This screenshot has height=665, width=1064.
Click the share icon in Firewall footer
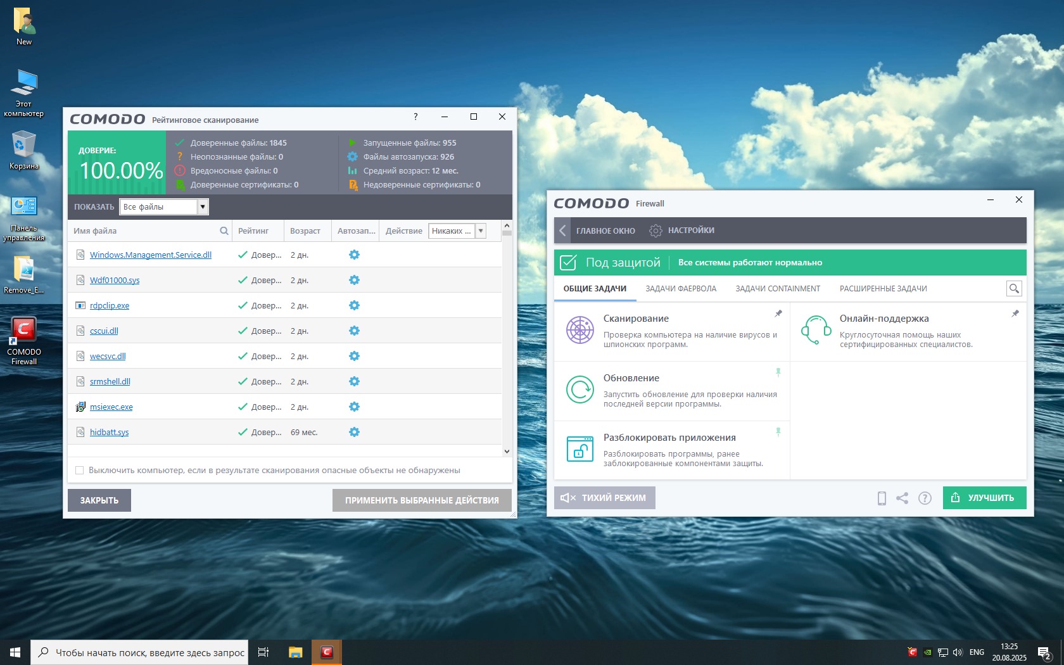pos(902,498)
